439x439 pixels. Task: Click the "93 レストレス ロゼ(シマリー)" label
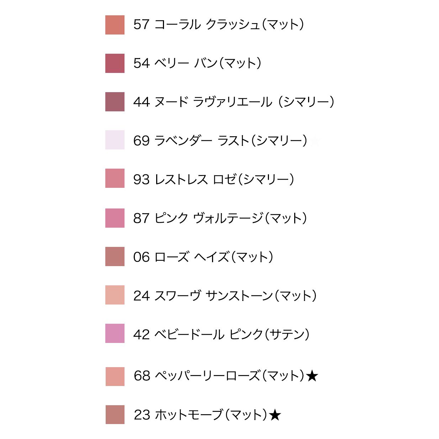(213, 179)
